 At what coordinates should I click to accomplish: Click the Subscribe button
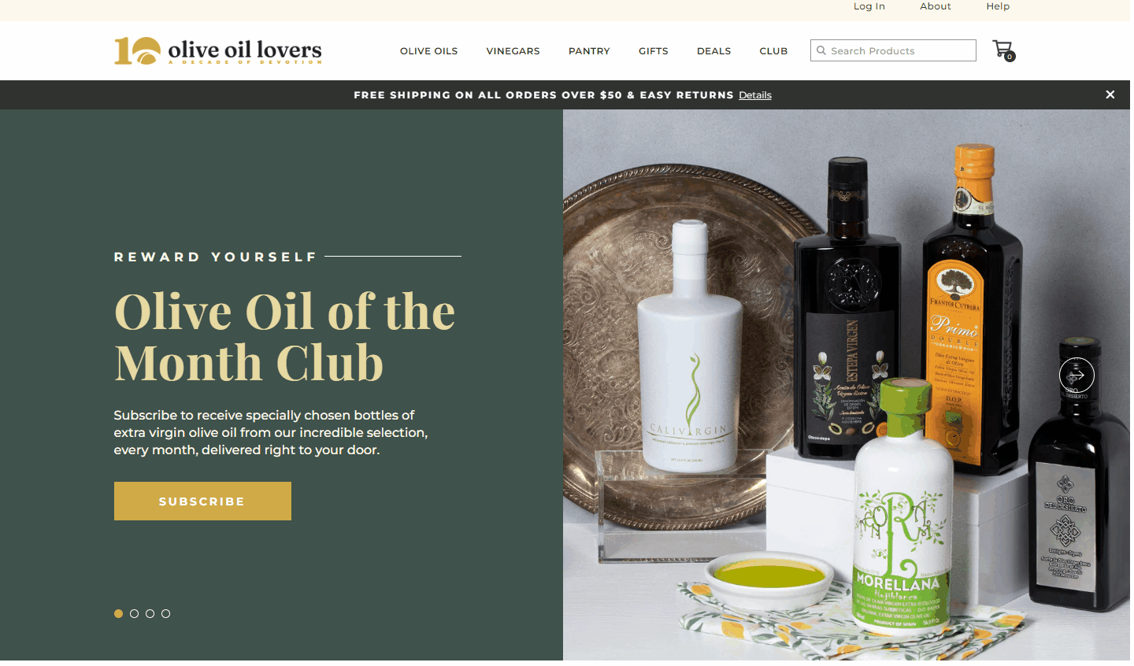pyautogui.click(x=202, y=501)
